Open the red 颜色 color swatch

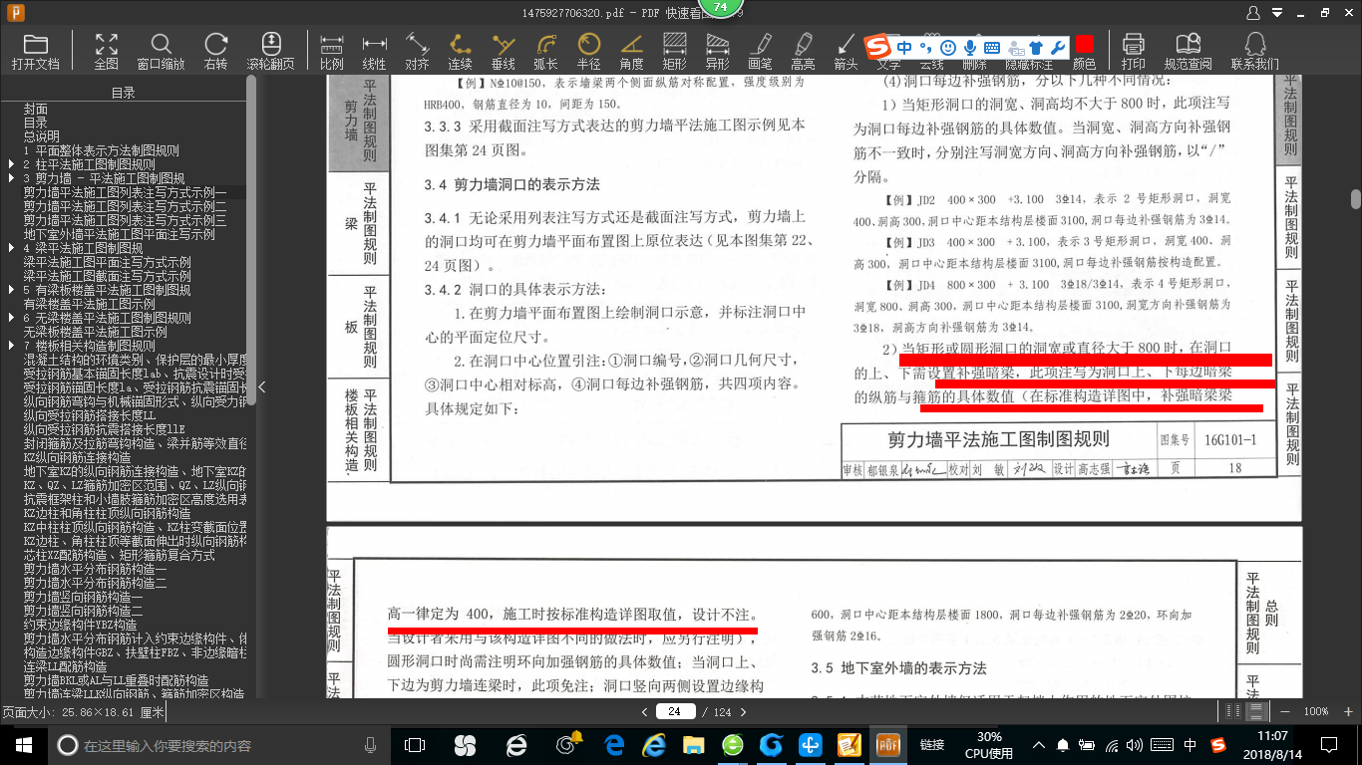(x=1084, y=46)
